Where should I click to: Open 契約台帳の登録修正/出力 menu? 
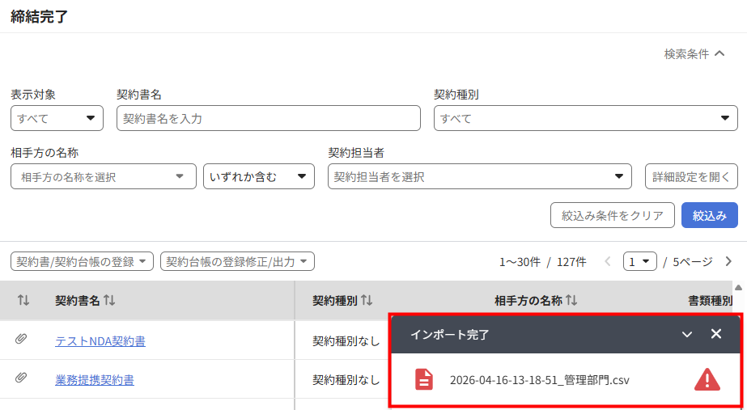pyautogui.click(x=237, y=261)
